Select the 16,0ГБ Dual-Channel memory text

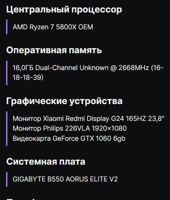(45, 68)
